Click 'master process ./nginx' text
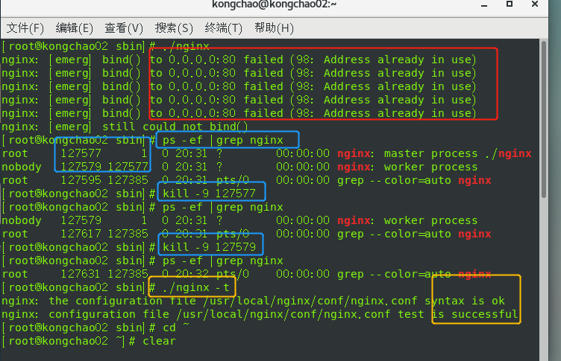This screenshot has width=561, height=361. point(457,153)
